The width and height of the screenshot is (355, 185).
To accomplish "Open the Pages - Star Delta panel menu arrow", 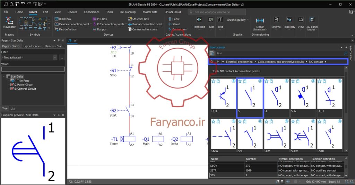I will [54, 40].
